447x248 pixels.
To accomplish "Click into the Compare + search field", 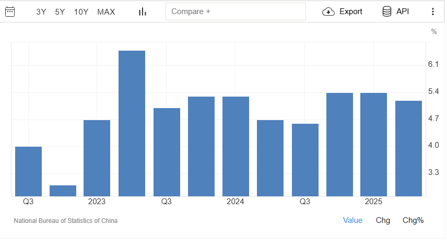I will click(235, 11).
